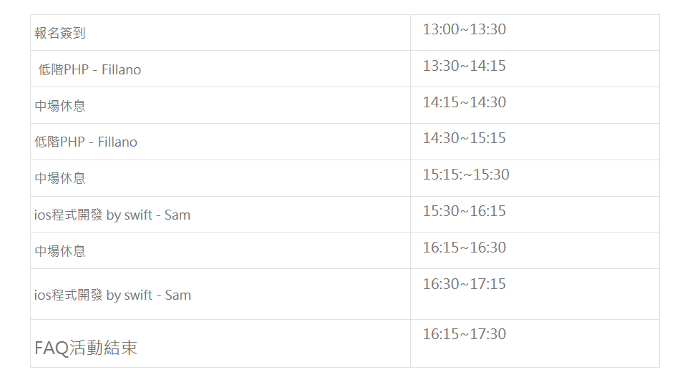
Task: Select the 16:30~17:15 time slot
Action: pyautogui.click(x=535, y=294)
